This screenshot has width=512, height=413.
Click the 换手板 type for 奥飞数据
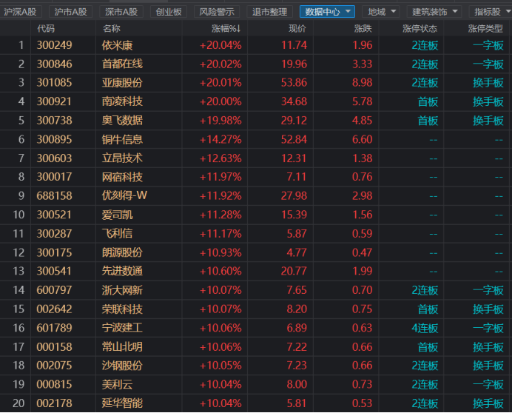coord(488,121)
